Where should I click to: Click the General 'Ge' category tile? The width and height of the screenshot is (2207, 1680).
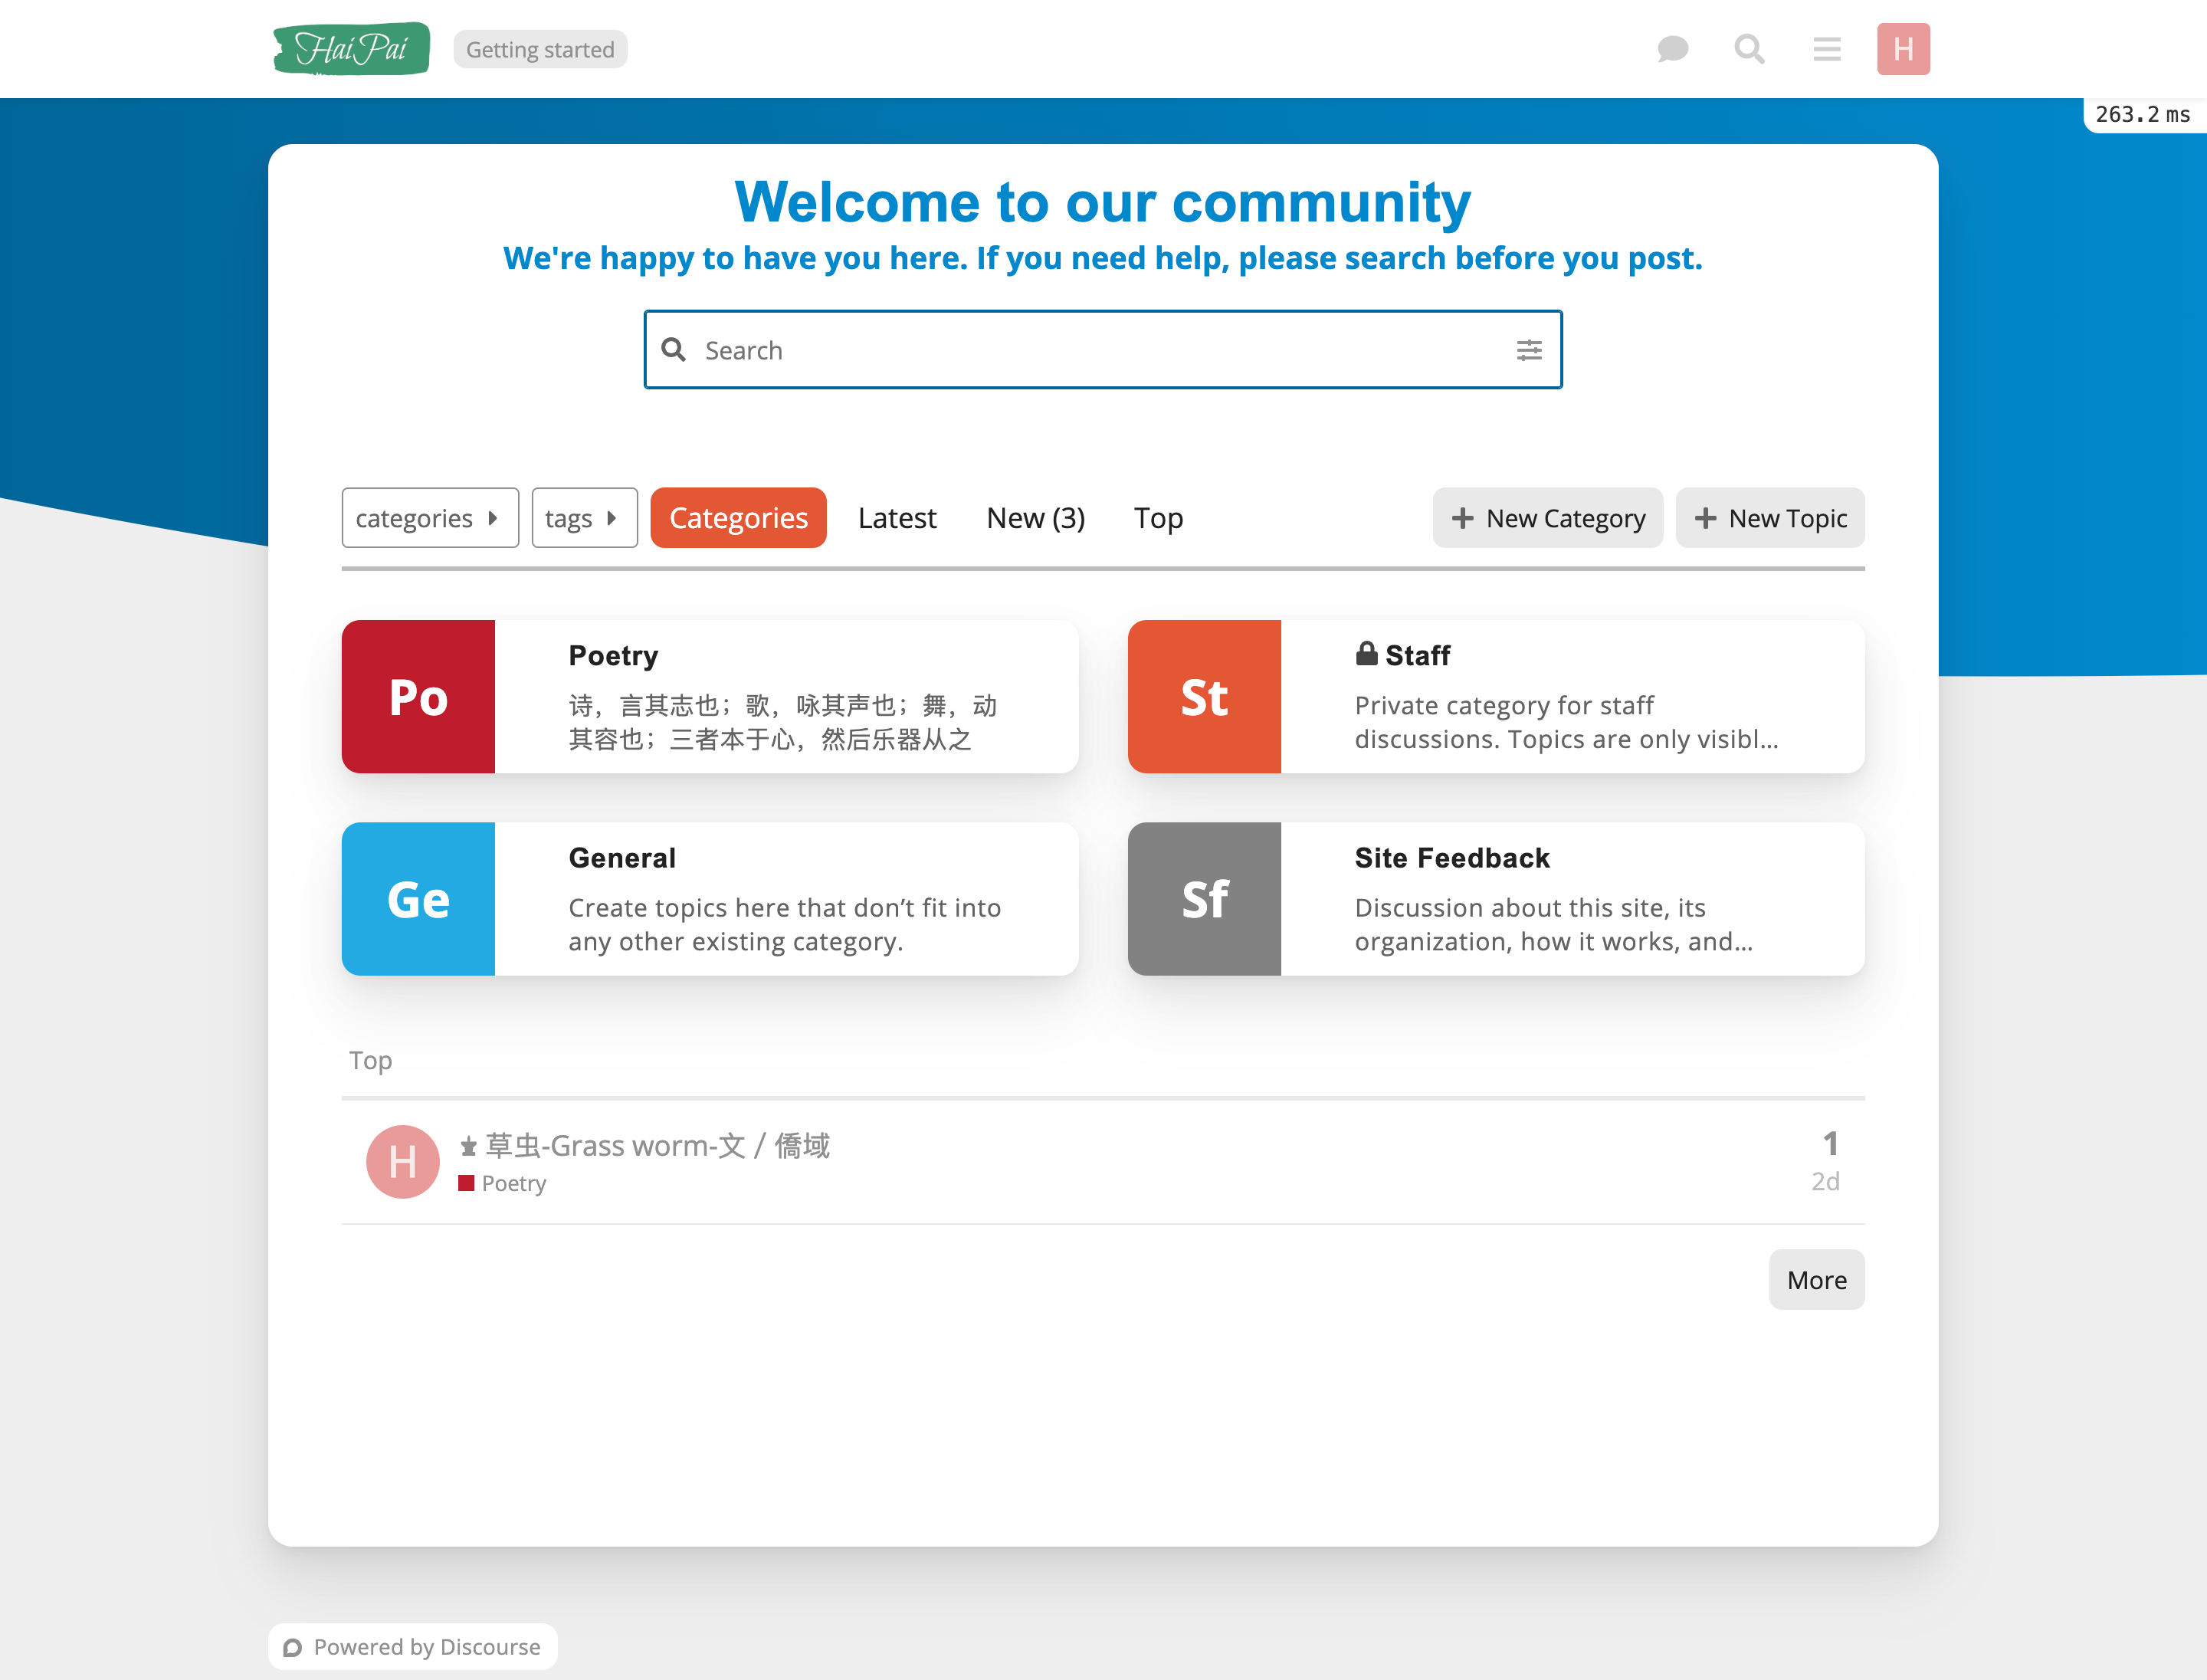tap(418, 899)
